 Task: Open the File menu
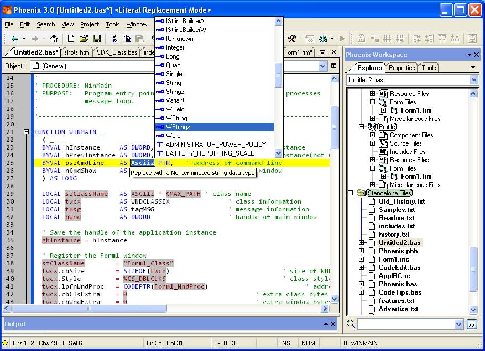pyautogui.click(x=9, y=24)
